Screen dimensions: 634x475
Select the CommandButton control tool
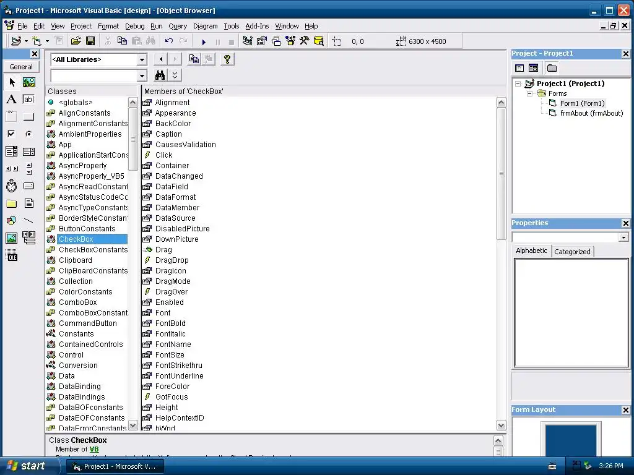tap(28, 117)
